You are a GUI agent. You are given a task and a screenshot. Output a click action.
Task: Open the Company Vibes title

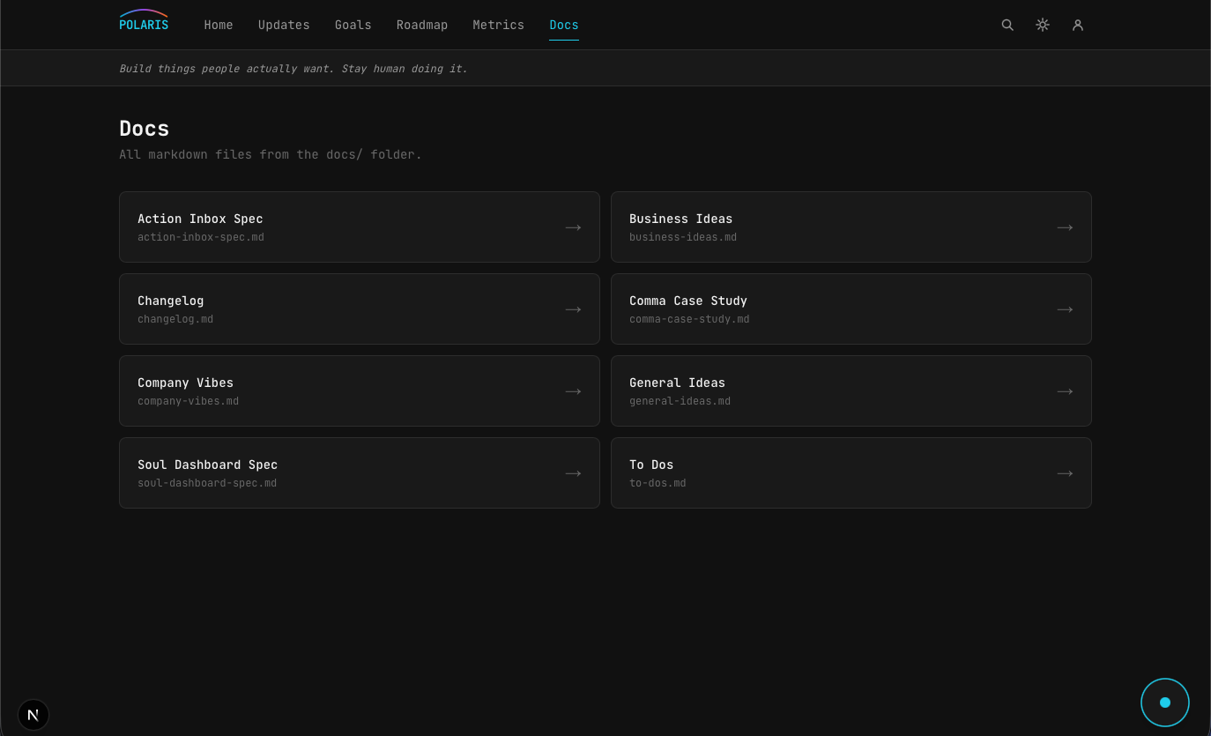pos(185,383)
